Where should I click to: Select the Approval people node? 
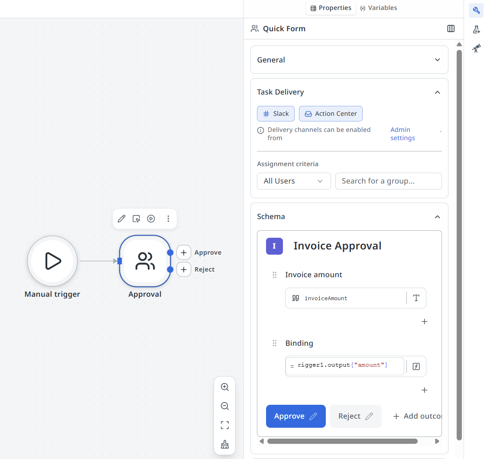[x=145, y=261]
